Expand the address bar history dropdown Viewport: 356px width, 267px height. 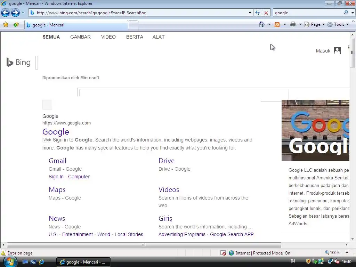250,13
